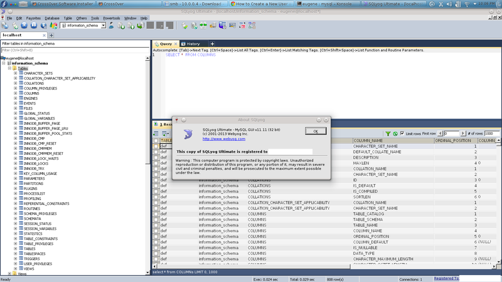Image resolution: width=502 pixels, height=282 pixels.
Task: Click the execute all queries double-arrow icon
Action: [x=34, y=26]
